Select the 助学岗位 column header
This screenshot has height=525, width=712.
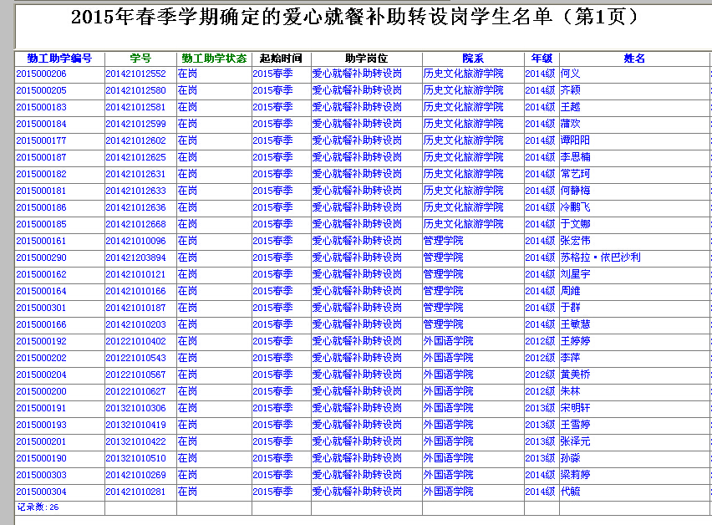point(366,59)
